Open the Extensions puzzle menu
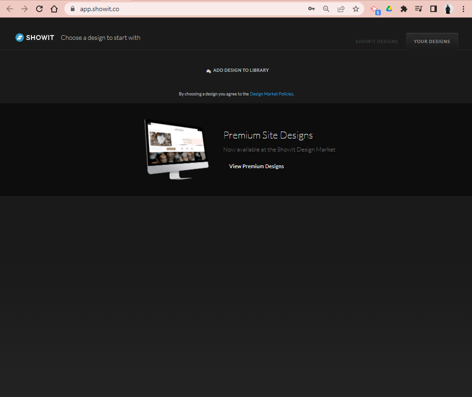The image size is (472, 397). [x=404, y=9]
